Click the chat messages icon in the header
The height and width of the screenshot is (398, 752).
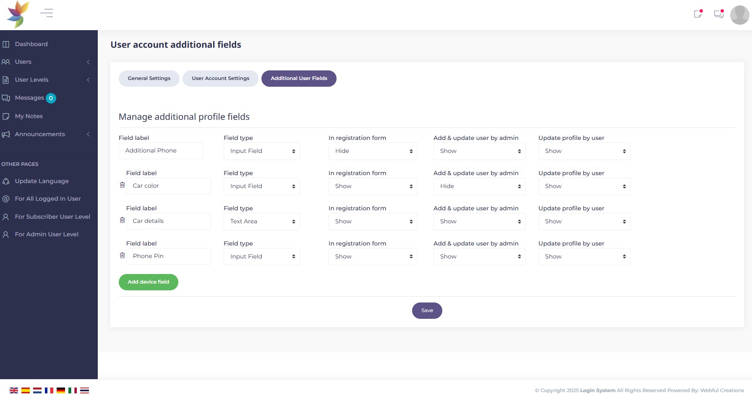click(x=718, y=14)
